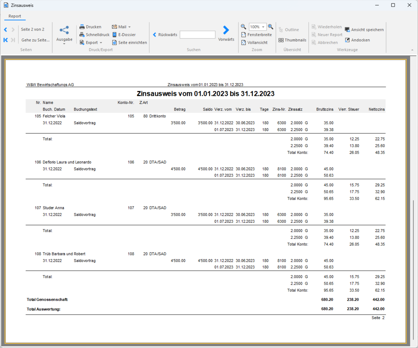Zoom out with the magnifier minus

click(x=244, y=27)
